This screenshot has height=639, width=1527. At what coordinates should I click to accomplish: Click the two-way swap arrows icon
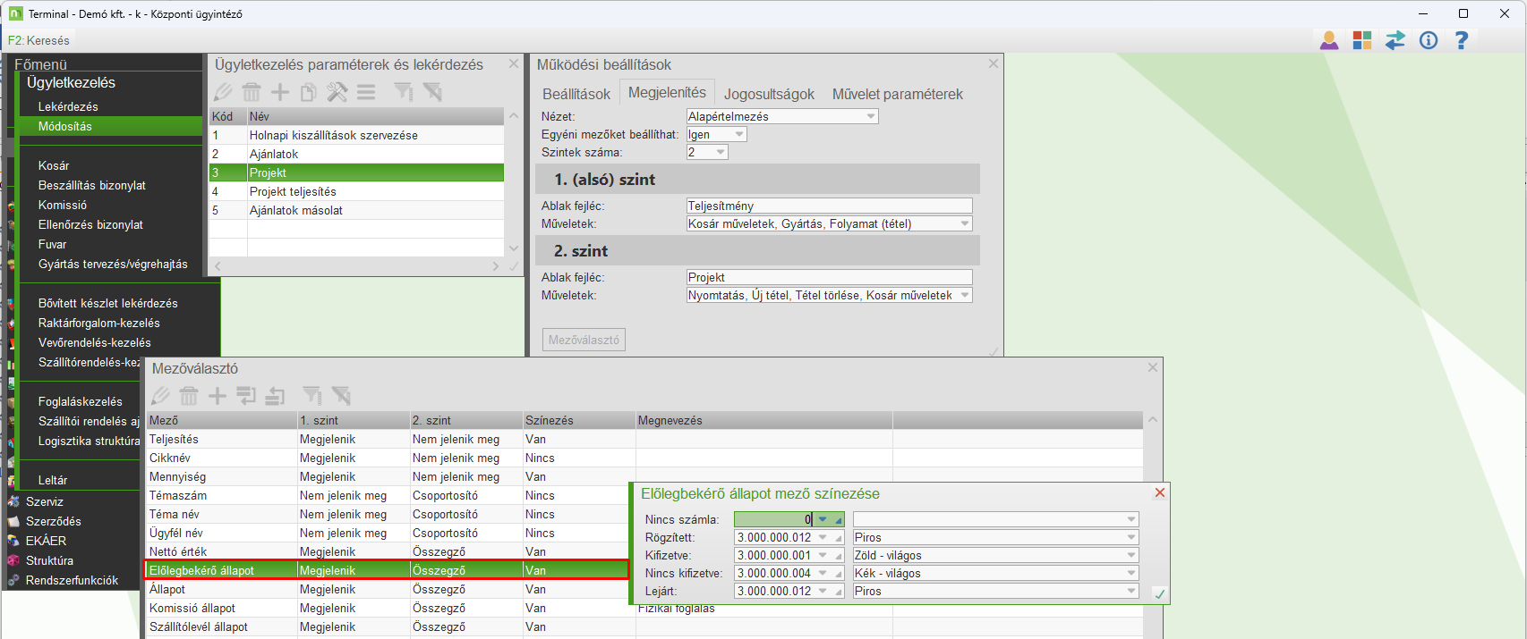click(x=1395, y=40)
